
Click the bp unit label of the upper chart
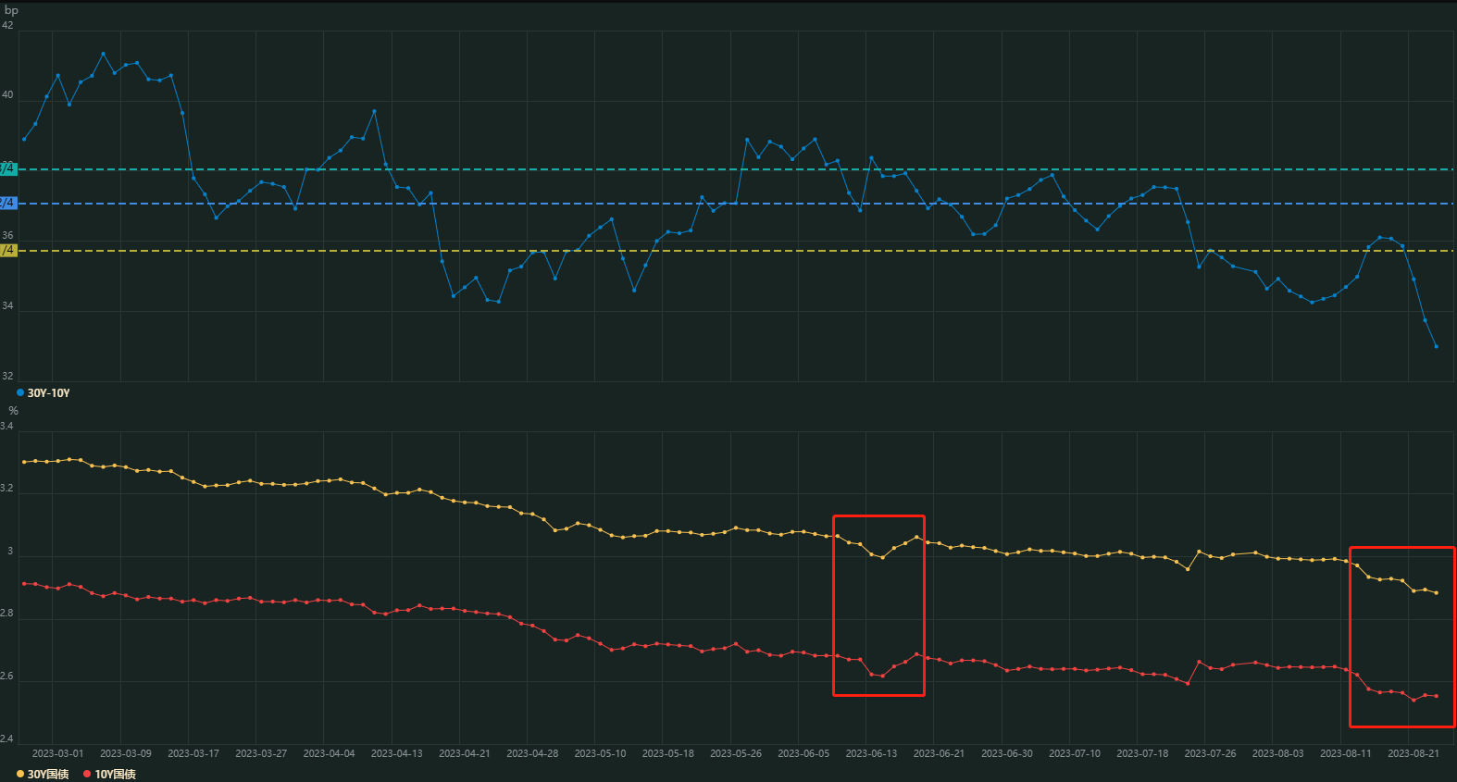(x=11, y=10)
